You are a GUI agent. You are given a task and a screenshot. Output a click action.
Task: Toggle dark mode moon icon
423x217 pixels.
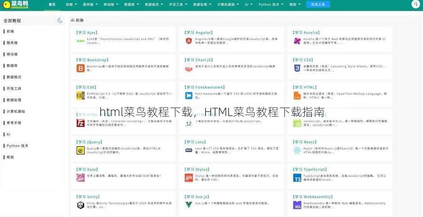click(x=60, y=20)
